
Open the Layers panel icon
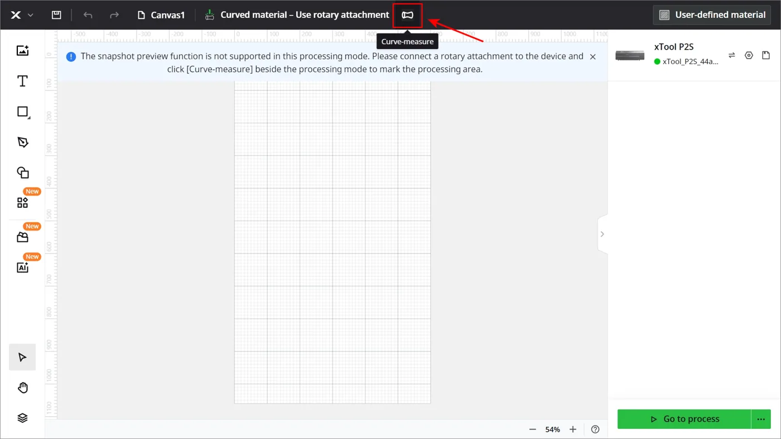point(22,418)
